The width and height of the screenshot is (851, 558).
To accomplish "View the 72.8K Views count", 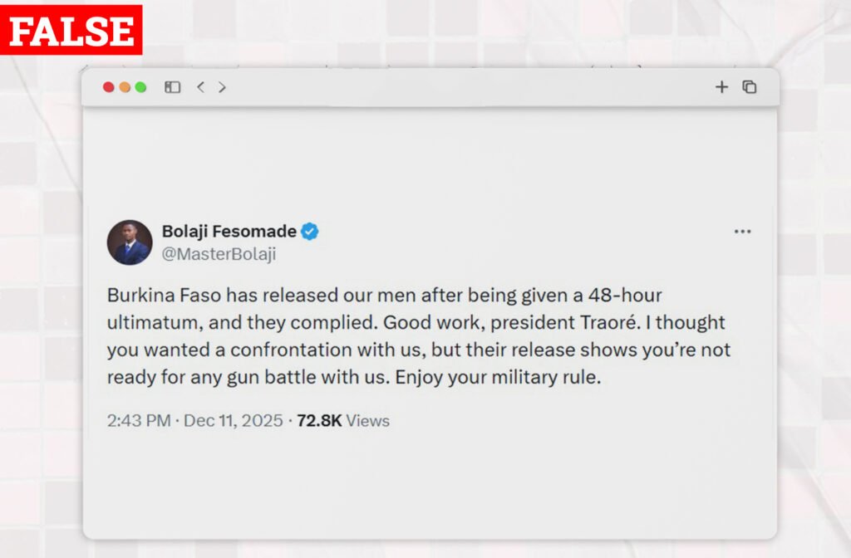I will [x=342, y=421].
